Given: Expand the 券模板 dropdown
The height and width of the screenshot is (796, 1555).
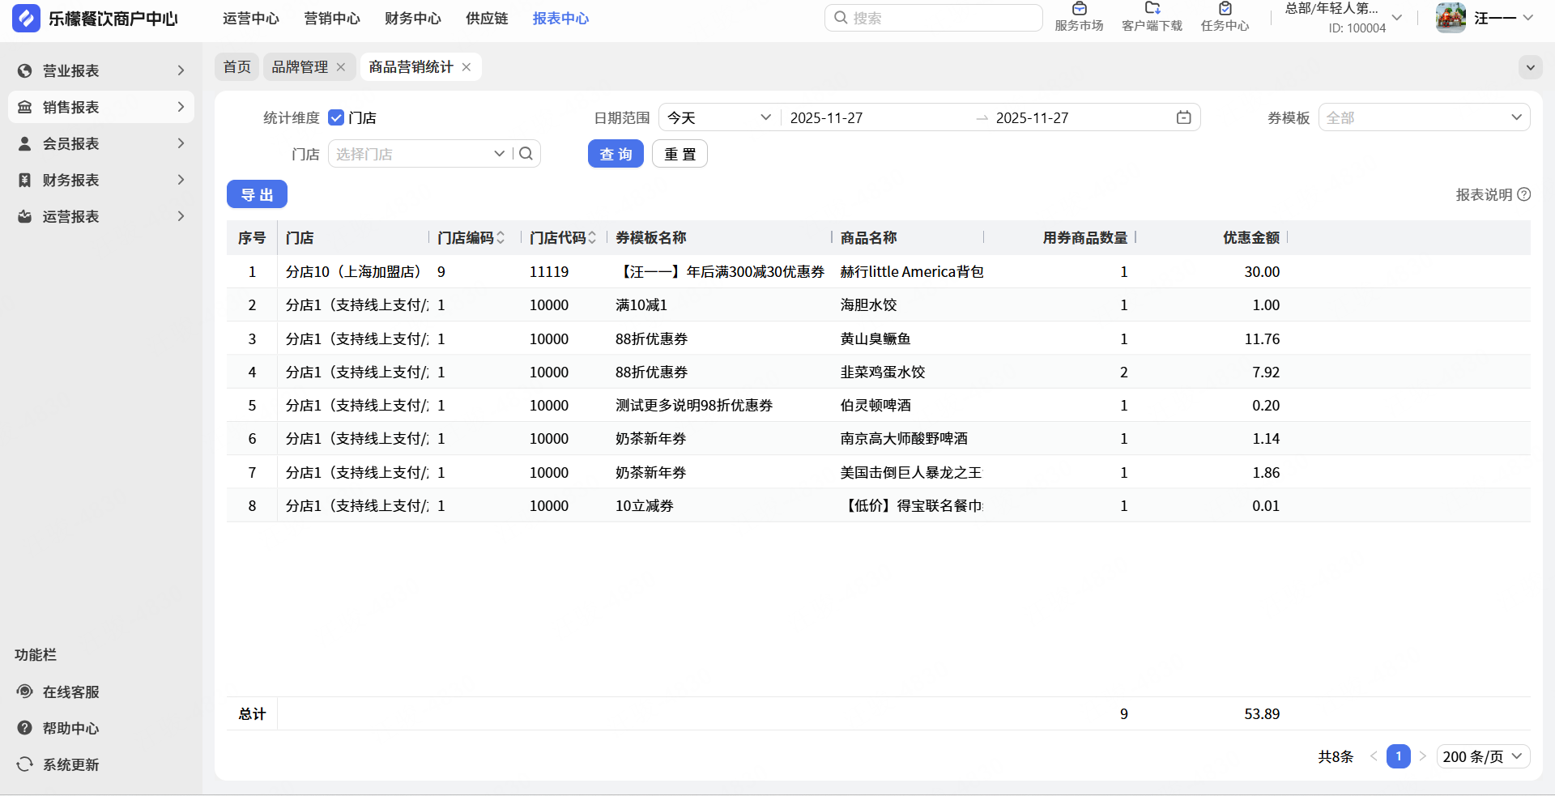Looking at the screenshot, I should click(1424, 117).
